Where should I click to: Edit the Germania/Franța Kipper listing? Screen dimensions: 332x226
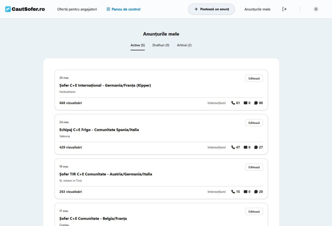(x=254, y=78)
